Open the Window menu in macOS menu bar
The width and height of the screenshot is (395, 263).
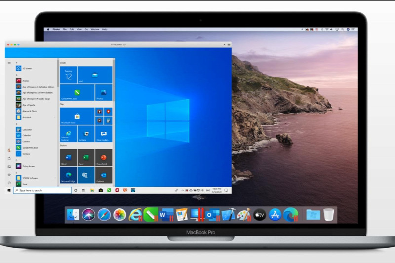(x=95, y=29)
